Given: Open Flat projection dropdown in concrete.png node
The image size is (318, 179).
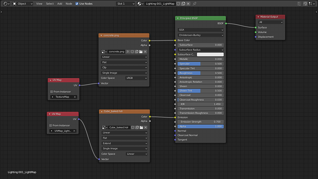Looking at the screenshot, I should click(124, 63).
